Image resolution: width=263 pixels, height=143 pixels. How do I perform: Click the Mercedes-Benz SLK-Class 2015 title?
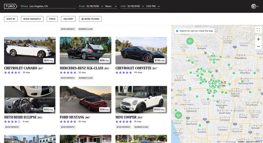[84, 68]
